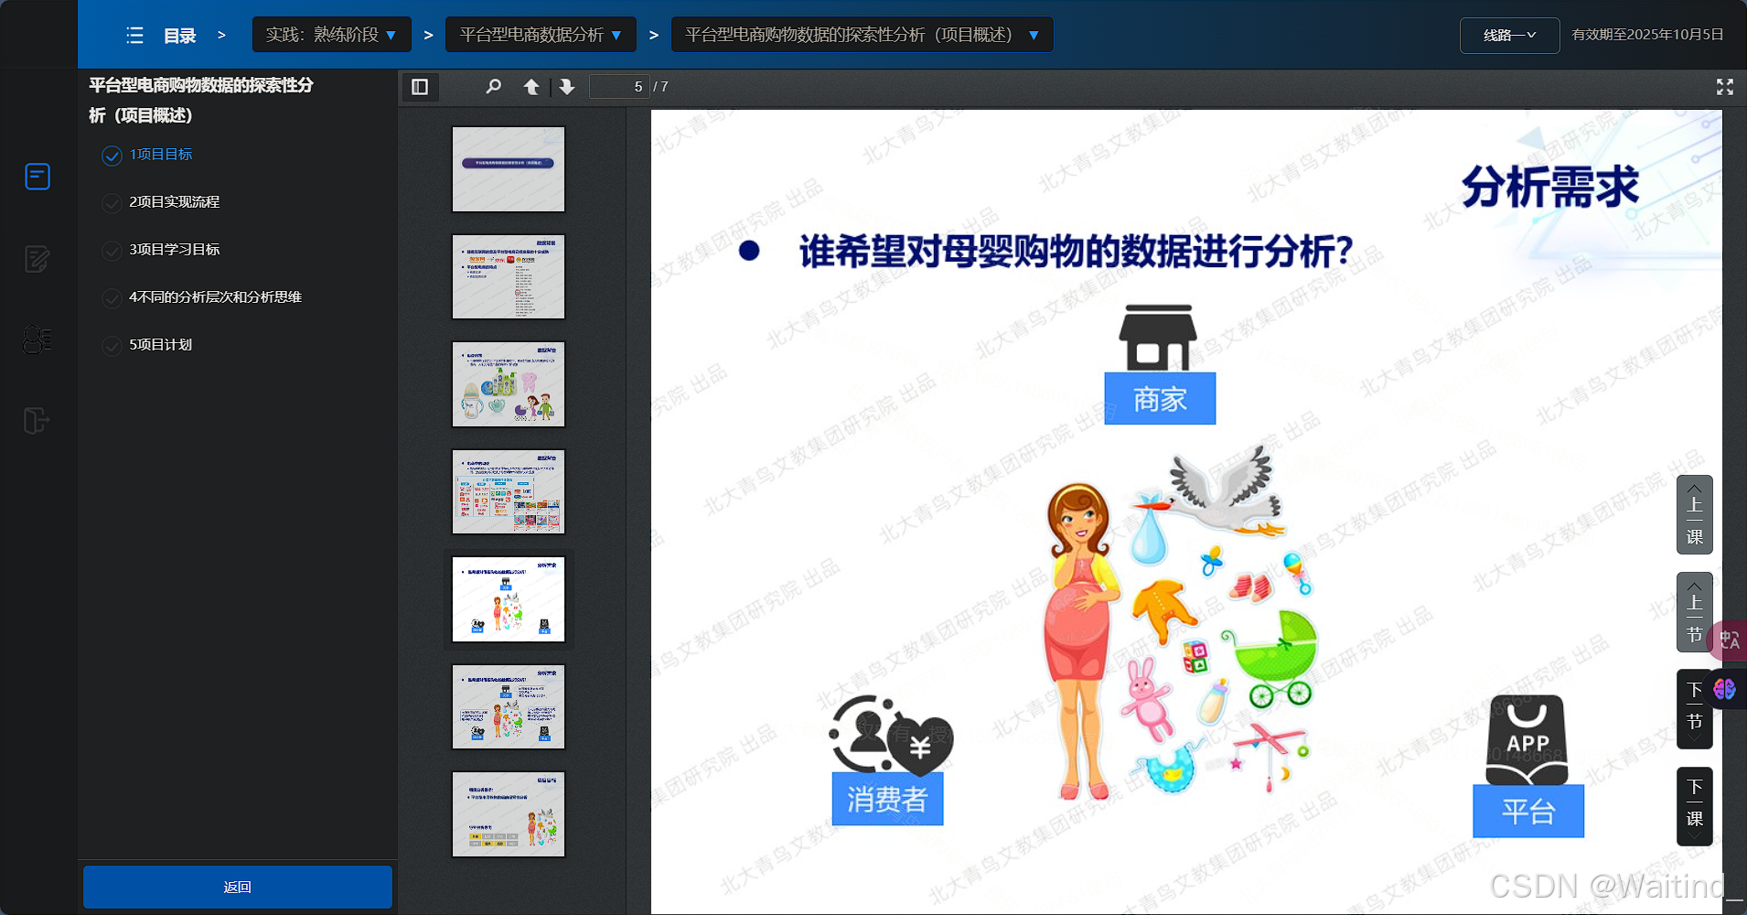Image resolution: width=1747 pixels, height=915 pixels.
Task: Open page 7 thumbnail
Action: click(509, 814)
